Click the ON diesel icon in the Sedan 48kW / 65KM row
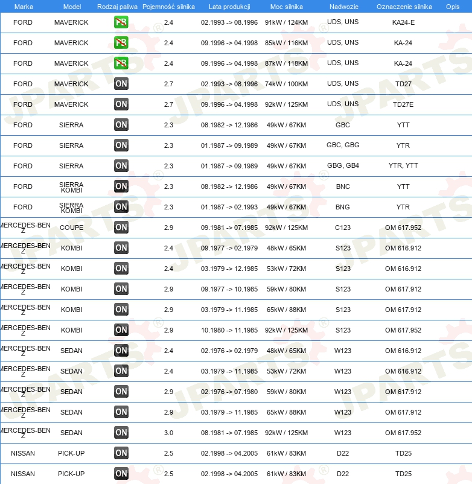 [121, 351]
